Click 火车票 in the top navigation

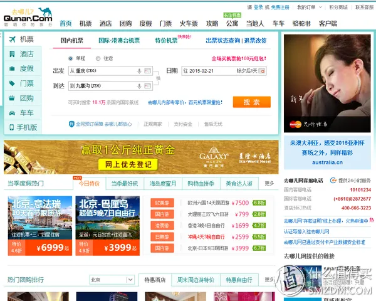point(189,24)
